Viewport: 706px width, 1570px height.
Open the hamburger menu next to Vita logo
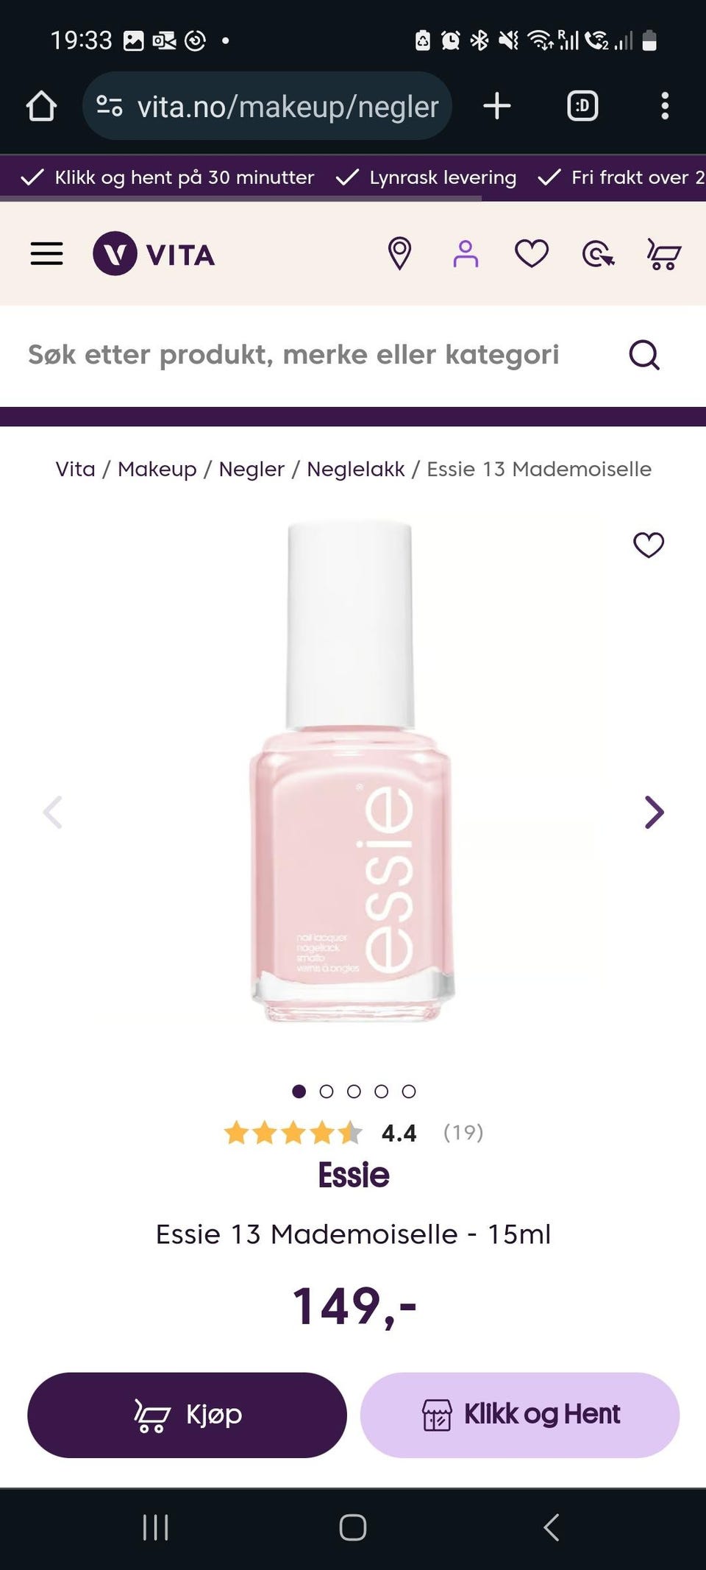(x=46, y=254)
